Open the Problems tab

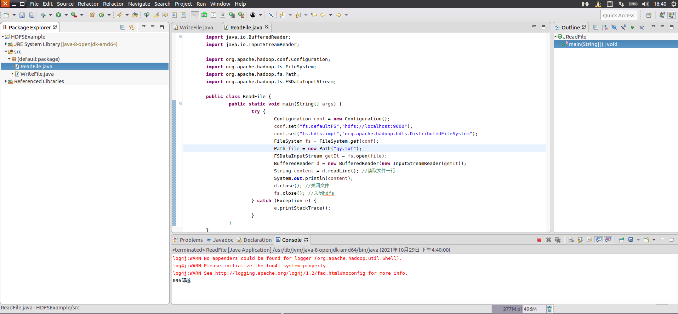(191, 240)
